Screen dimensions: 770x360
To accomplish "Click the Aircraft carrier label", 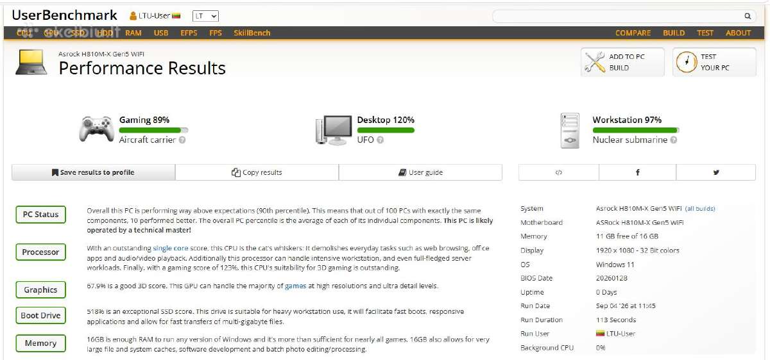I will (x=148, y=140).
